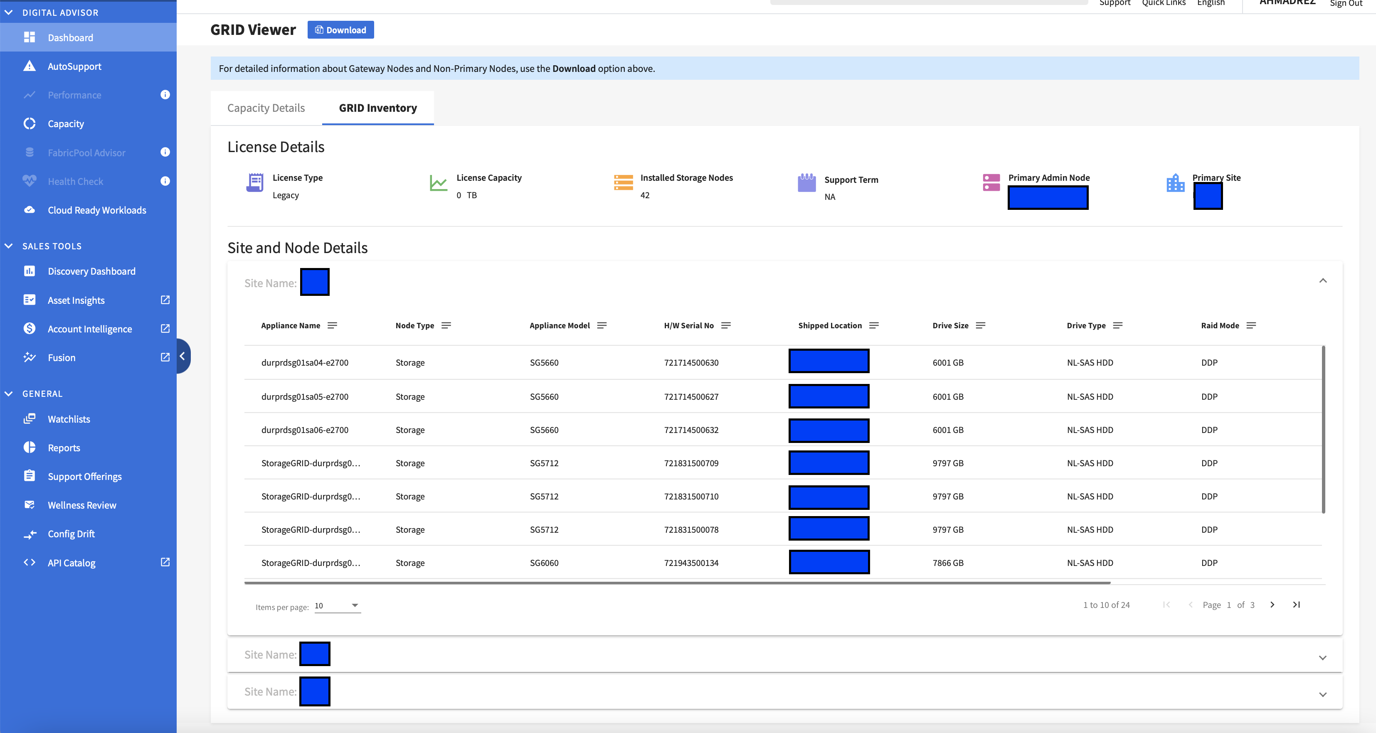This screenshot has height=733, width=1376.
Task: Click the Download button
Action: [340, 30]
